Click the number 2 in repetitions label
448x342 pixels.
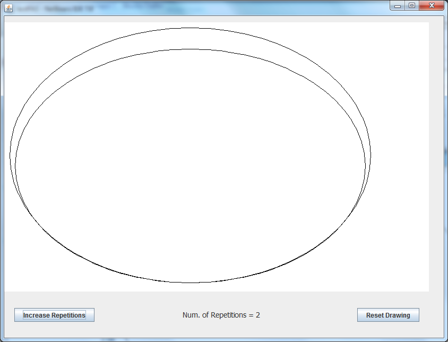(x=258, y=315)
